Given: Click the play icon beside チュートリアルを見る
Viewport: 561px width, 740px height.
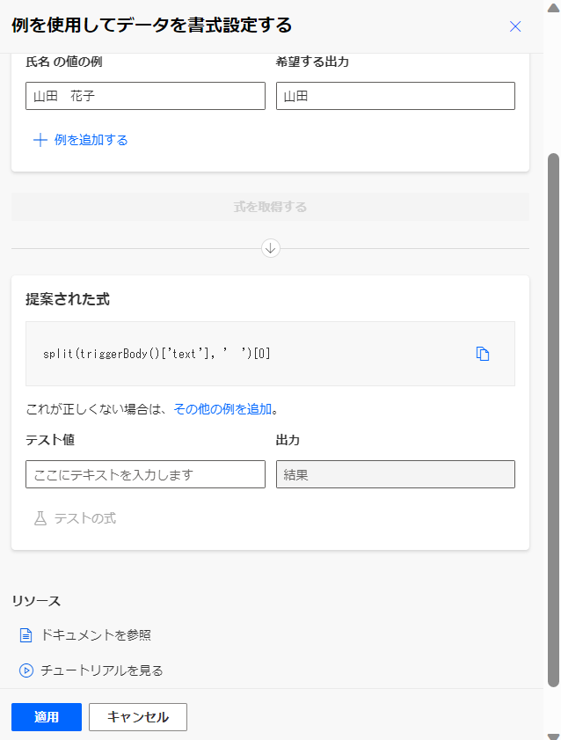Looking at the screenshot, I should [x=25, y=670].
